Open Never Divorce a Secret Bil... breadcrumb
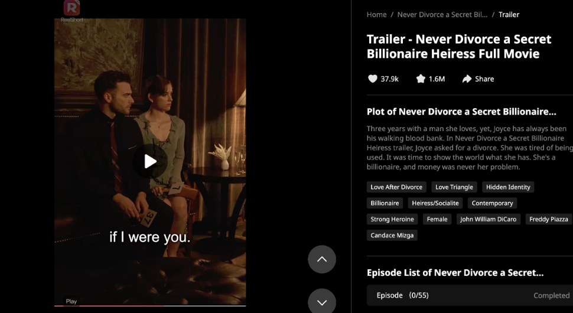 [x=442, y=15]
